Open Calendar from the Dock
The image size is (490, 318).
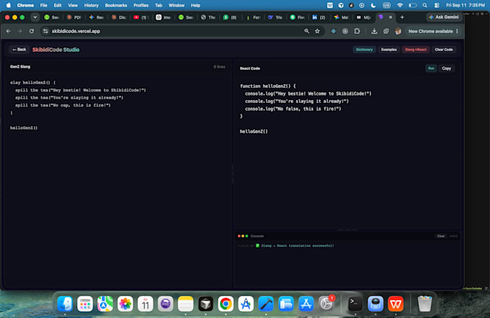point(146,304)
